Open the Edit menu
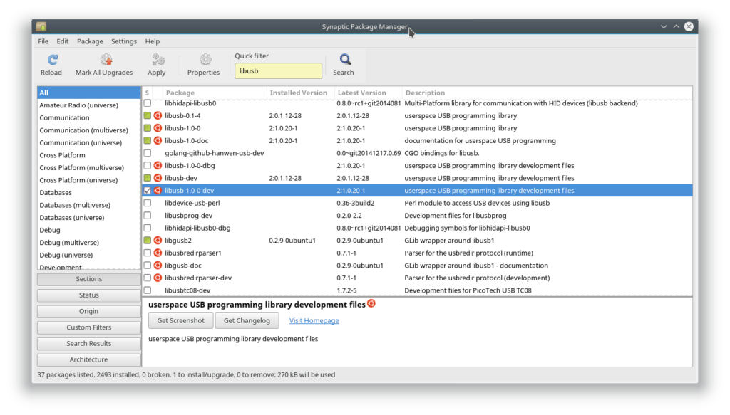The width and height of the screenshot is (730, 415). point(63,41)
